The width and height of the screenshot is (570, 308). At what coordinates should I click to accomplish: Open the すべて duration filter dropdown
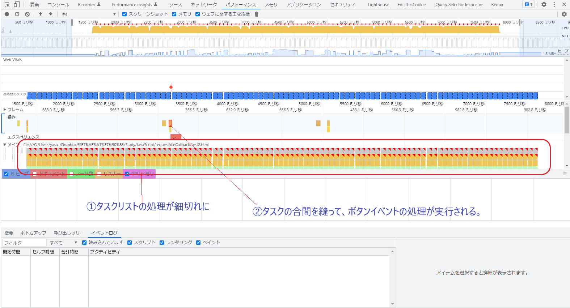click(63, 243)
